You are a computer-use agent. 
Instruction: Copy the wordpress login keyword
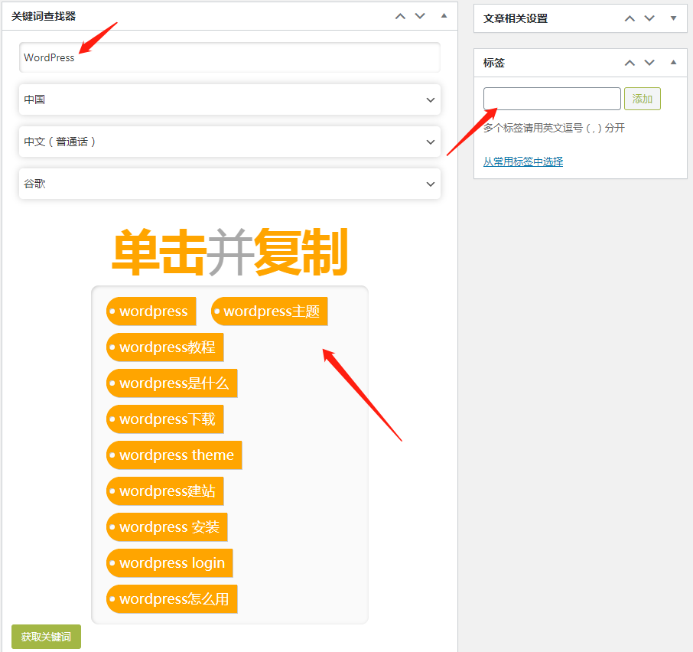click(169, 562)
